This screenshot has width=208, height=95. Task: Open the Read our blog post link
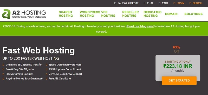tap(140, 26)
